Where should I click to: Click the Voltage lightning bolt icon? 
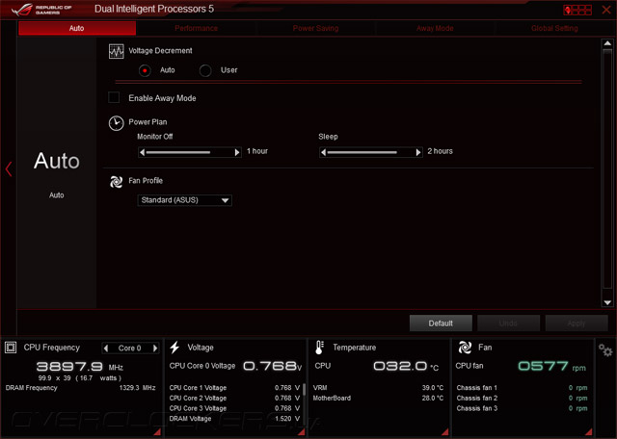pyautogui.click(x=174, y=348)
